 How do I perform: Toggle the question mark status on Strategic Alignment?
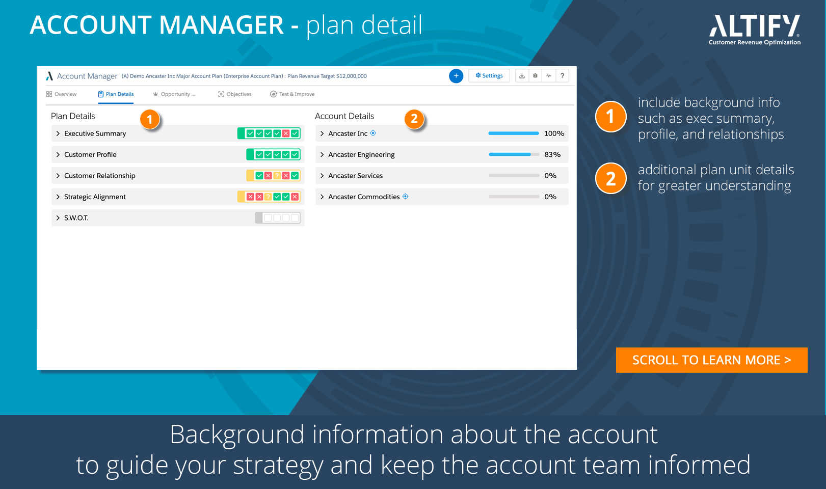268,197
